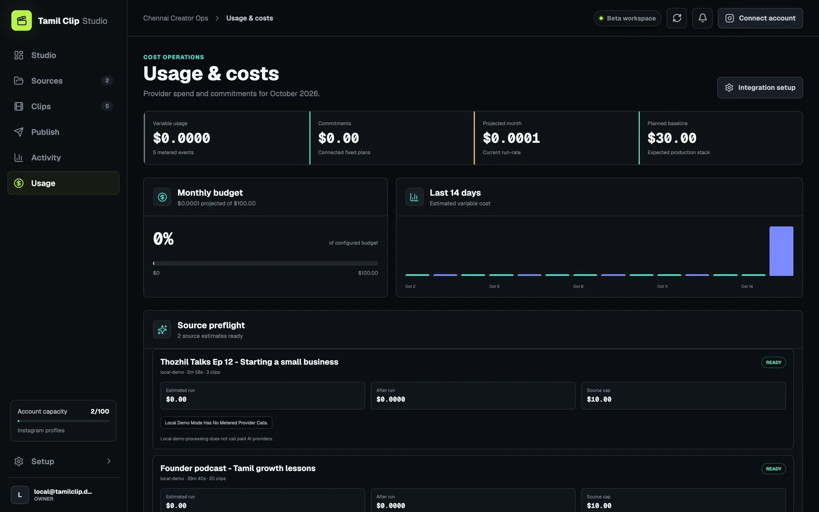This screenshot has height=512, width=819.
Task: Go to Chennai Creator Ops breadcrumb
Action: click(176, 18)
